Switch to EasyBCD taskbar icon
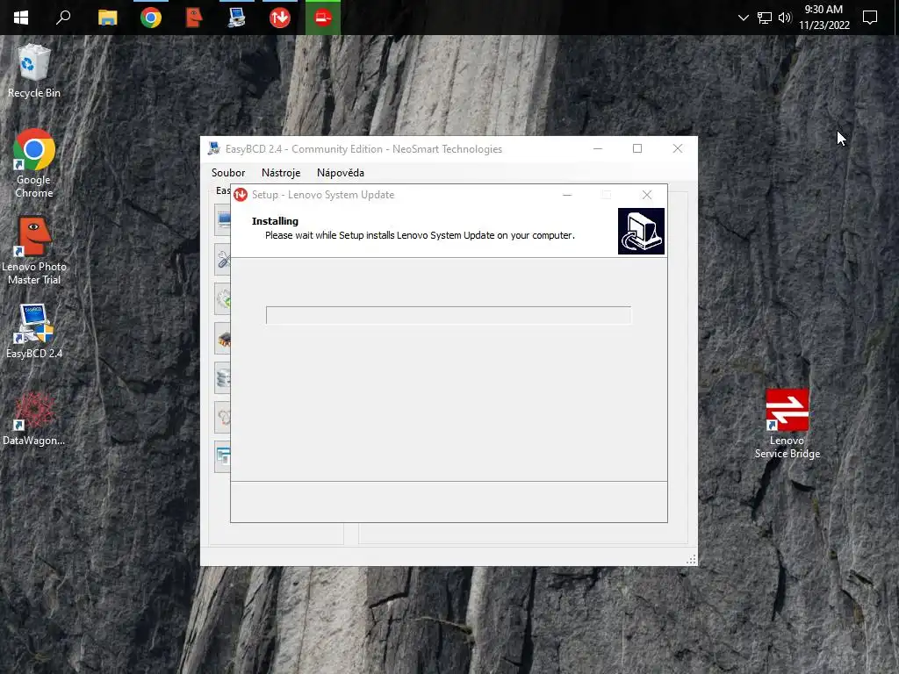The height and width of the screenshot is (674, 899). (x=237, y=18)
